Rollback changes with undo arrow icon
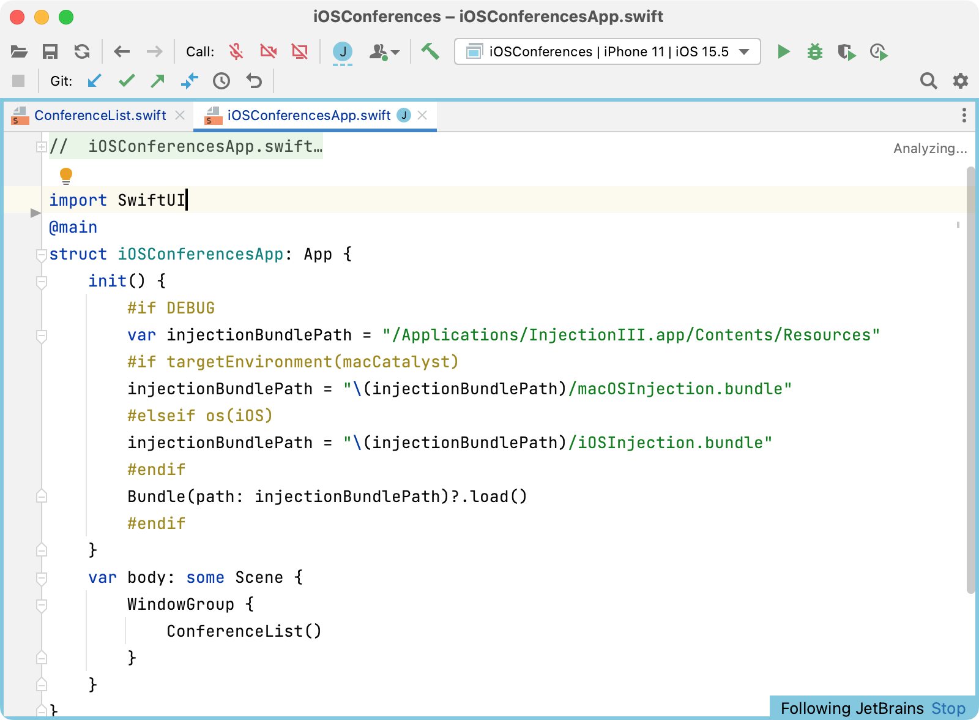Screen dimensions: 979x720 click(253, 81)
